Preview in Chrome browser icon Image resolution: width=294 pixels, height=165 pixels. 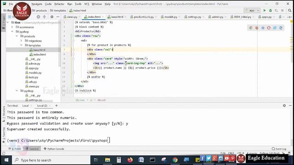(251, 28)
